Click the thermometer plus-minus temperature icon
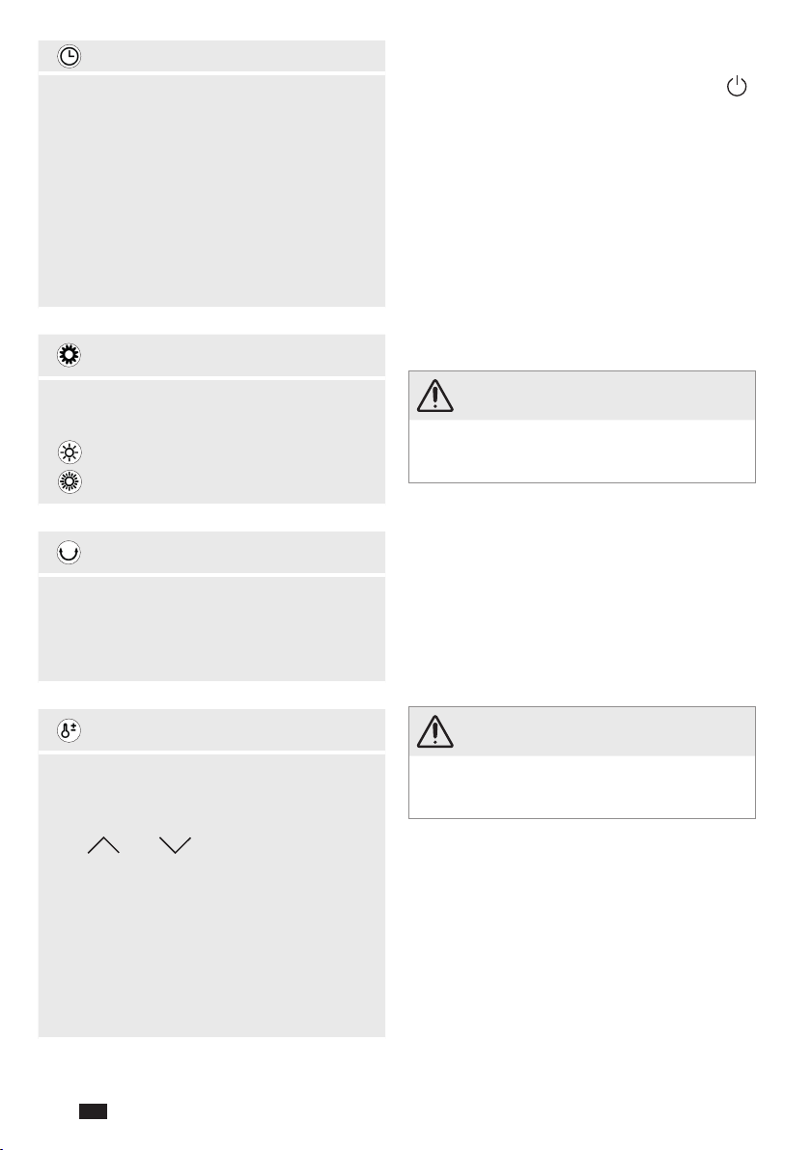This screenshot has height=1150, width=811. click(69, 730)
